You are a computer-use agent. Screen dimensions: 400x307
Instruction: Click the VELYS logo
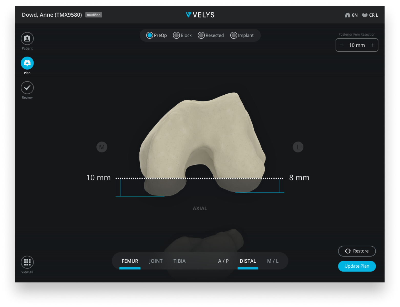[200, 15]
